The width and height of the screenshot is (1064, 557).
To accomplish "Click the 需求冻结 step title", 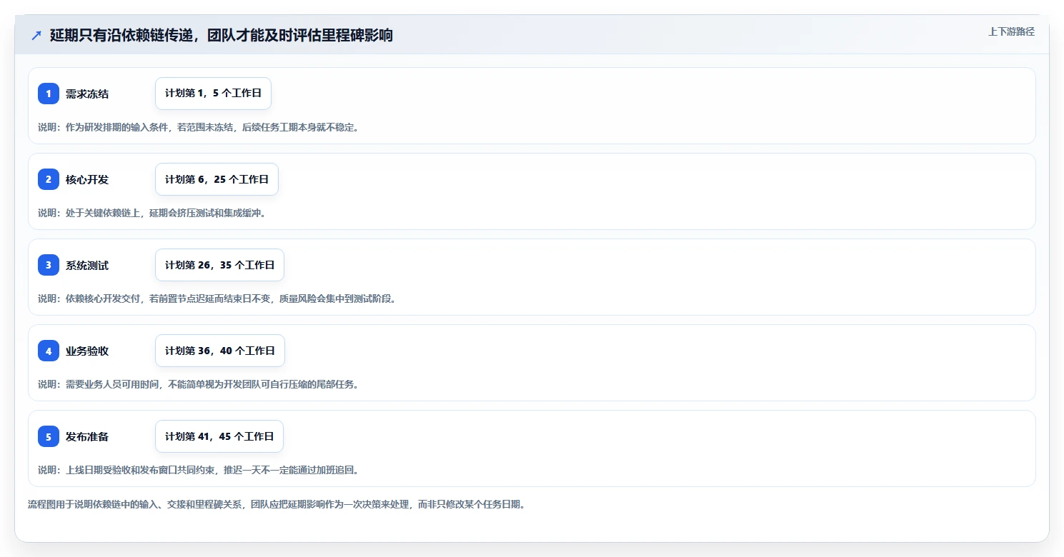I will (87, 94).
